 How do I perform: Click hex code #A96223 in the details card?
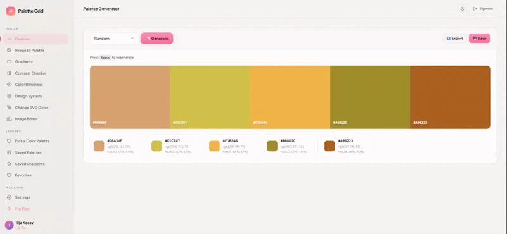(x=345, y=141)
